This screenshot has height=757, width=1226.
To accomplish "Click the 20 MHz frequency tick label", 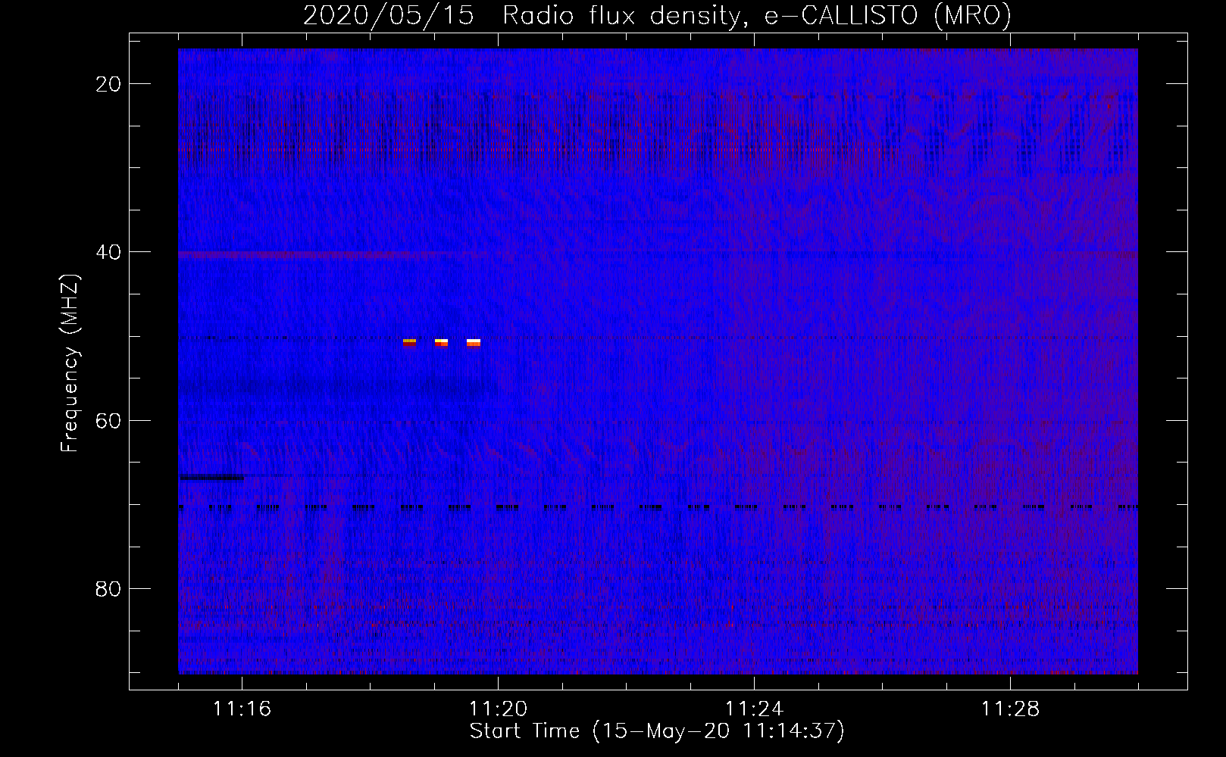I will pos(109,84).
